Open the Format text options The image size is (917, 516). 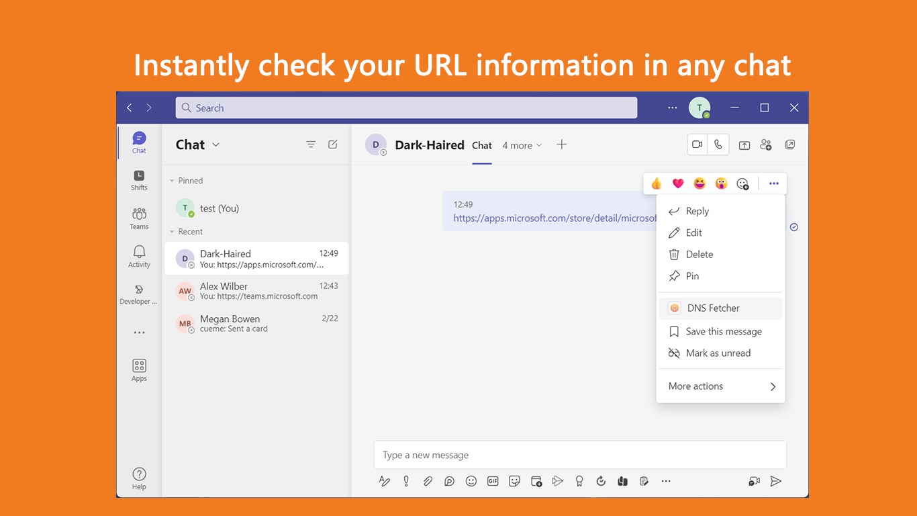(385, 481)
